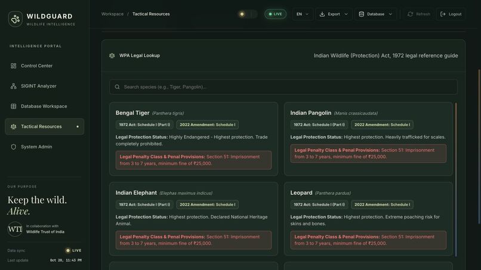Click the Last update timestamp
Screen dimensions: 481x270
pos(66,260)
